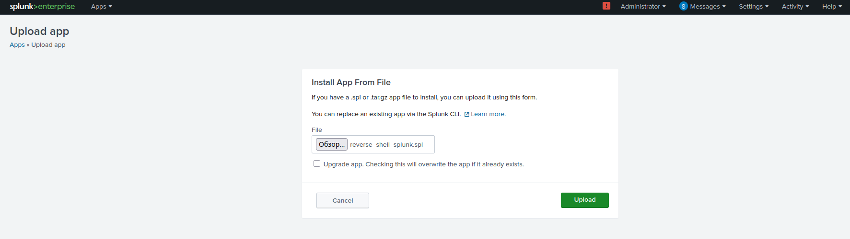This screenshot has height=239, width=850.
Task: Open the Help menu
Action: 832,7
